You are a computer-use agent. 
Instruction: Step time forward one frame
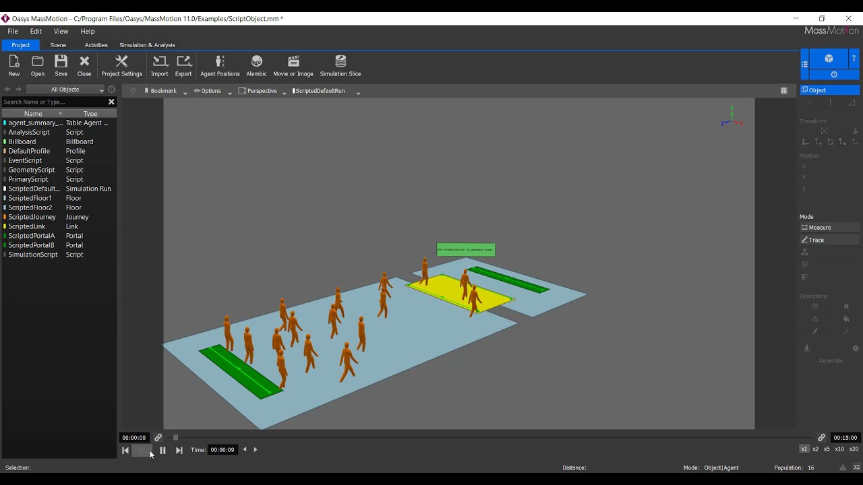click(255, 449)
